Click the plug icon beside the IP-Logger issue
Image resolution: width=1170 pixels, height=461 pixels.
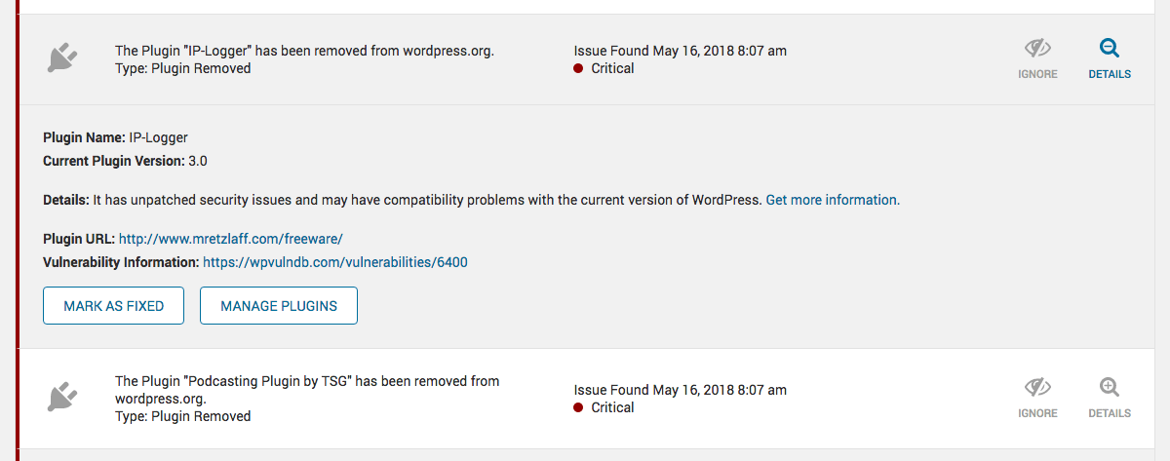61,59
